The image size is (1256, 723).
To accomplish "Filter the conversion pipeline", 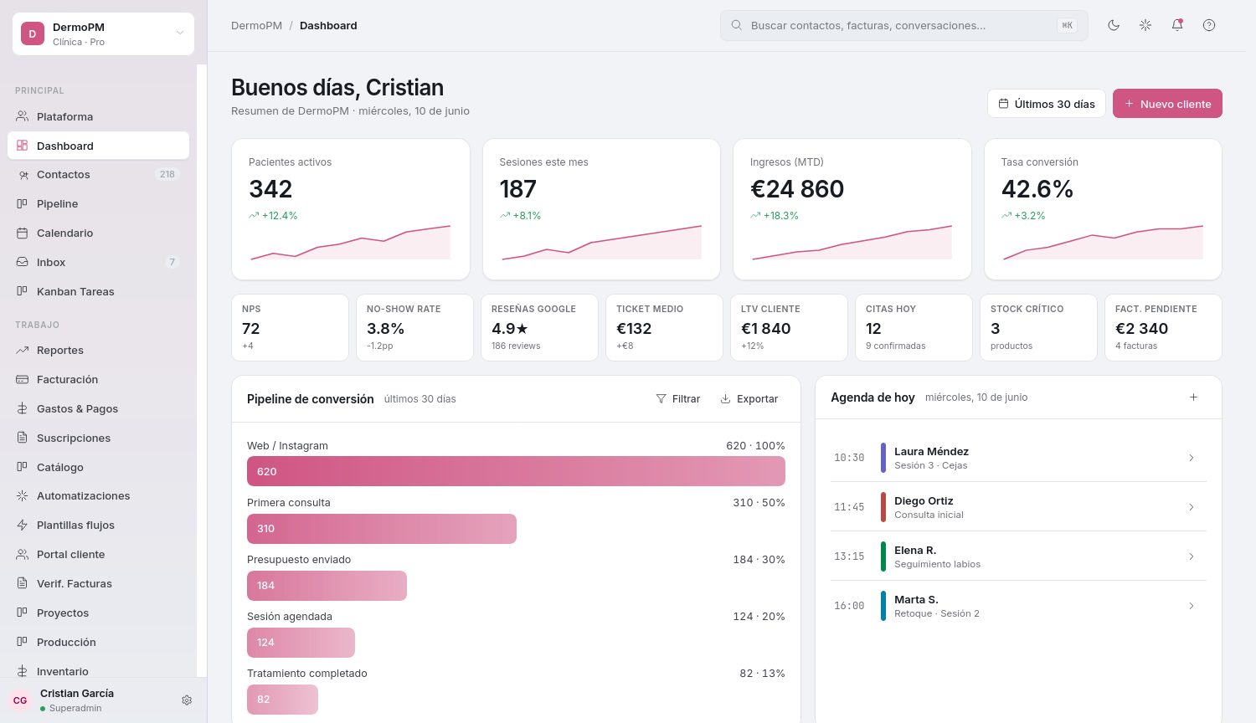I will [x=678, y=399].
